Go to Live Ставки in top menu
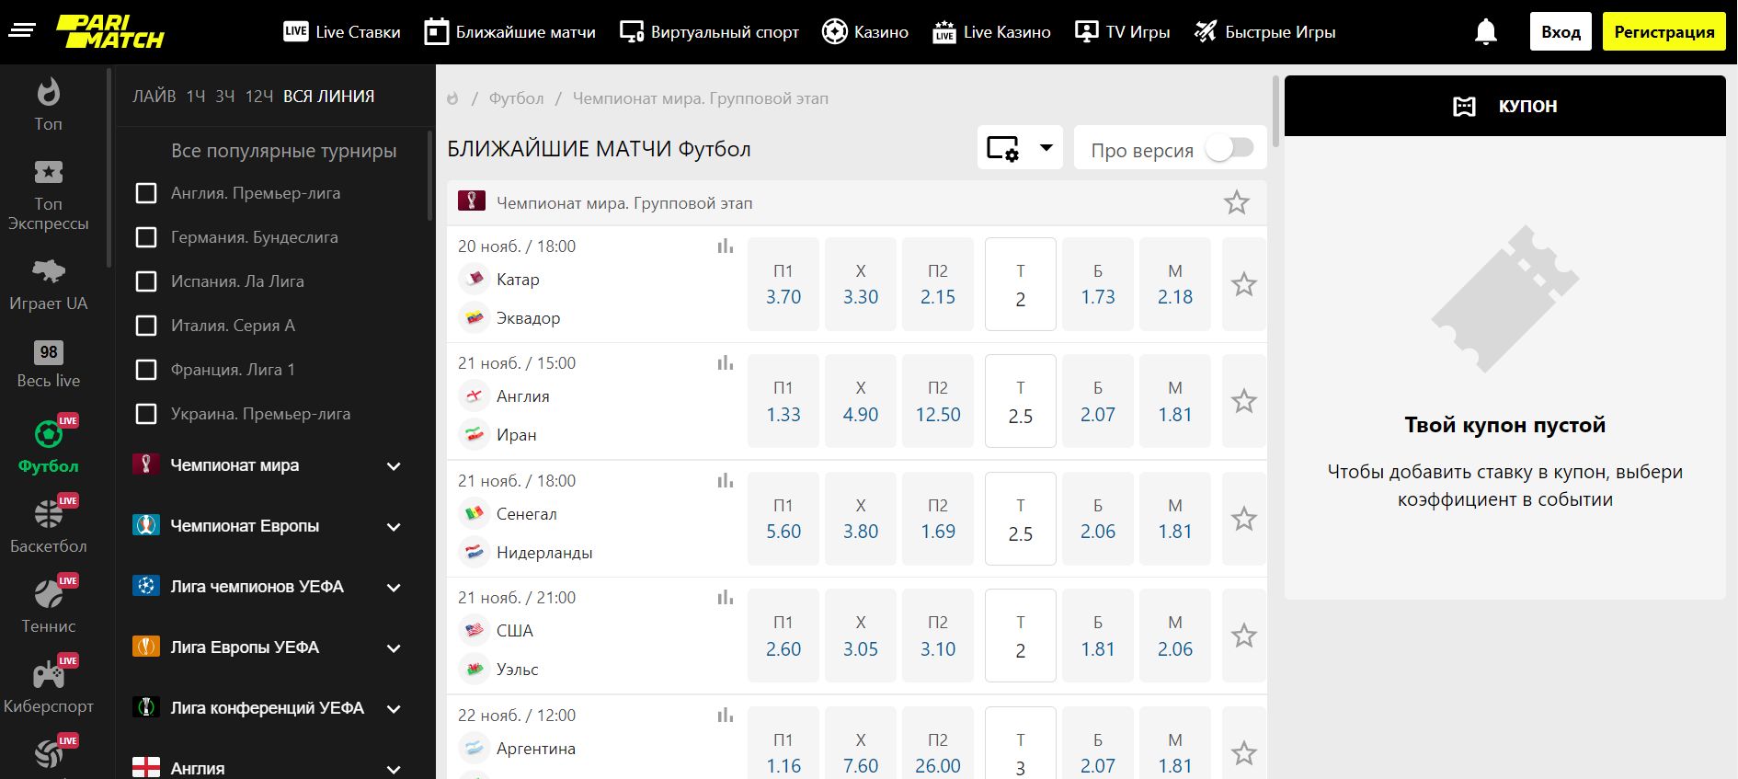The width and height of the screenshot is (1738, 779). (x=342, y=32)
